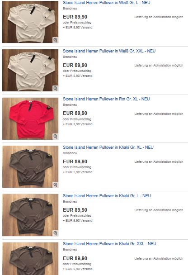The height and width of the screenshot is (275, 188).
Task: Open listing Stone Island Pullover in Khaki Gr. XL
Action: click(x=108, y=147)
